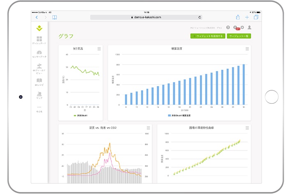Open the settings gear icon
292x194 pixels.
pyautogui.click(x=242, y=27)
